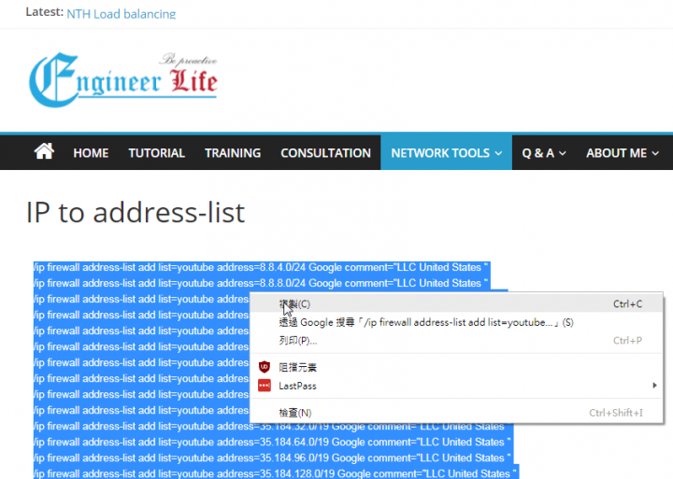The width and height of the screenshot is (673, 479).
Task: Click the IP to address-list page heading
Action: click(x=136, y=212)
